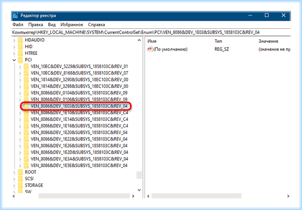This screenshot has width=302, height=210.
Task: Click tree scroll up arrow
Action: (139, 40)
